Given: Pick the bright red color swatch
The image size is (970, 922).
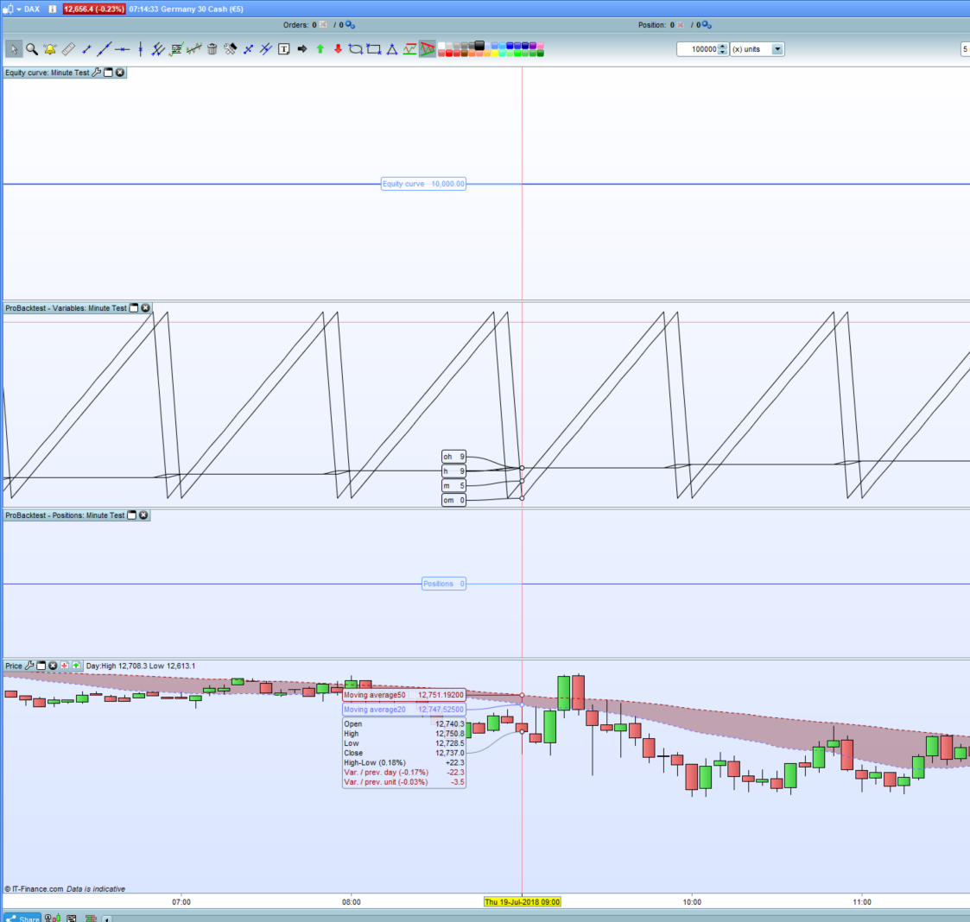Looking at the screenshot, I should click(x=449, y=54).
